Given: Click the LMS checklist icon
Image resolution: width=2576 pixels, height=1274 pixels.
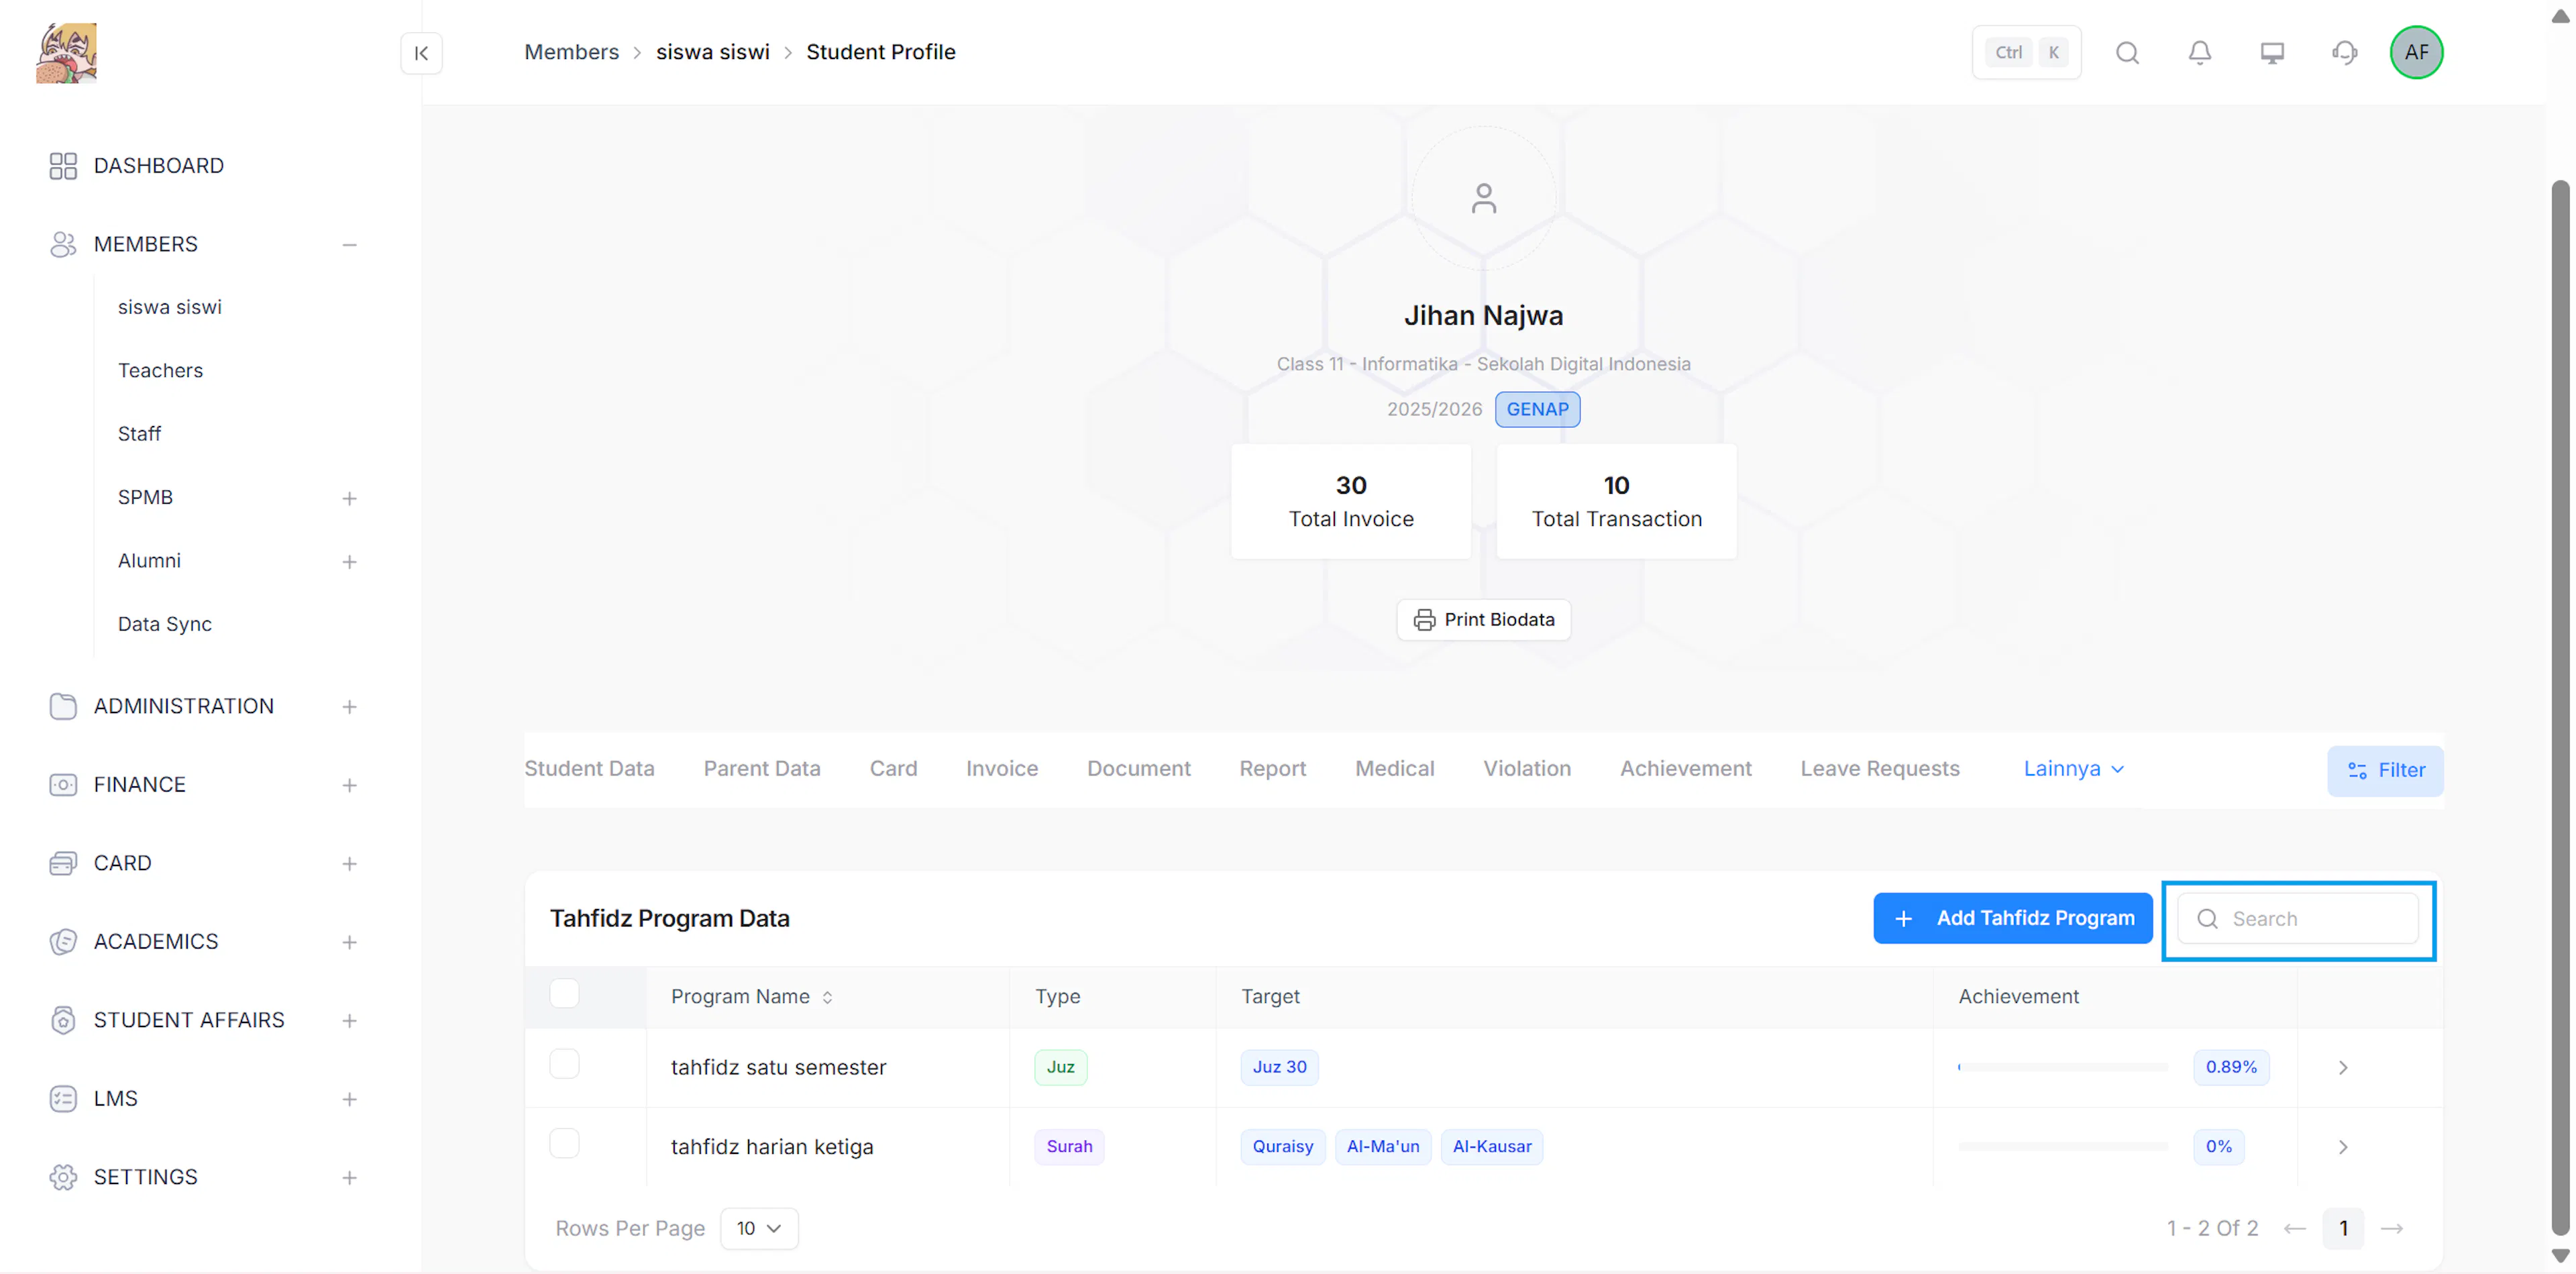Looking at the screenshot, I should point(63,1099).
